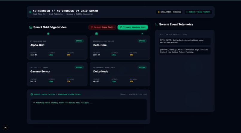
Task: Click the AETHERMESH // AUTONOMOUS EV GRID SWARM title
Action: coord(65,11)
